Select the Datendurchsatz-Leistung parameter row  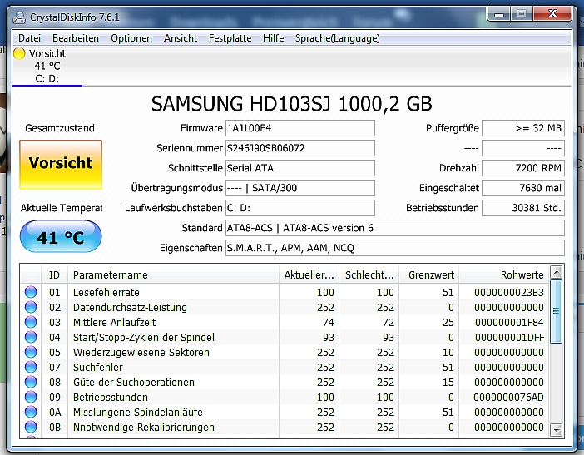pos(285,307)
